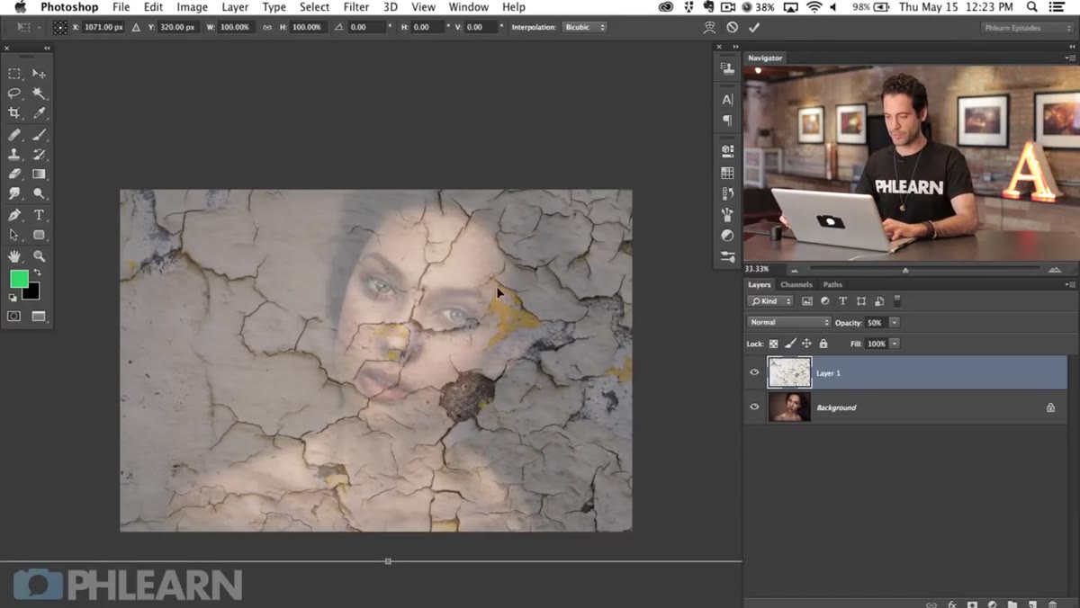Select the Move tool

click(x=39, y=74)
